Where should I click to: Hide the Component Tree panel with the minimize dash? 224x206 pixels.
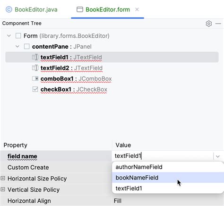tap(218, 24)
